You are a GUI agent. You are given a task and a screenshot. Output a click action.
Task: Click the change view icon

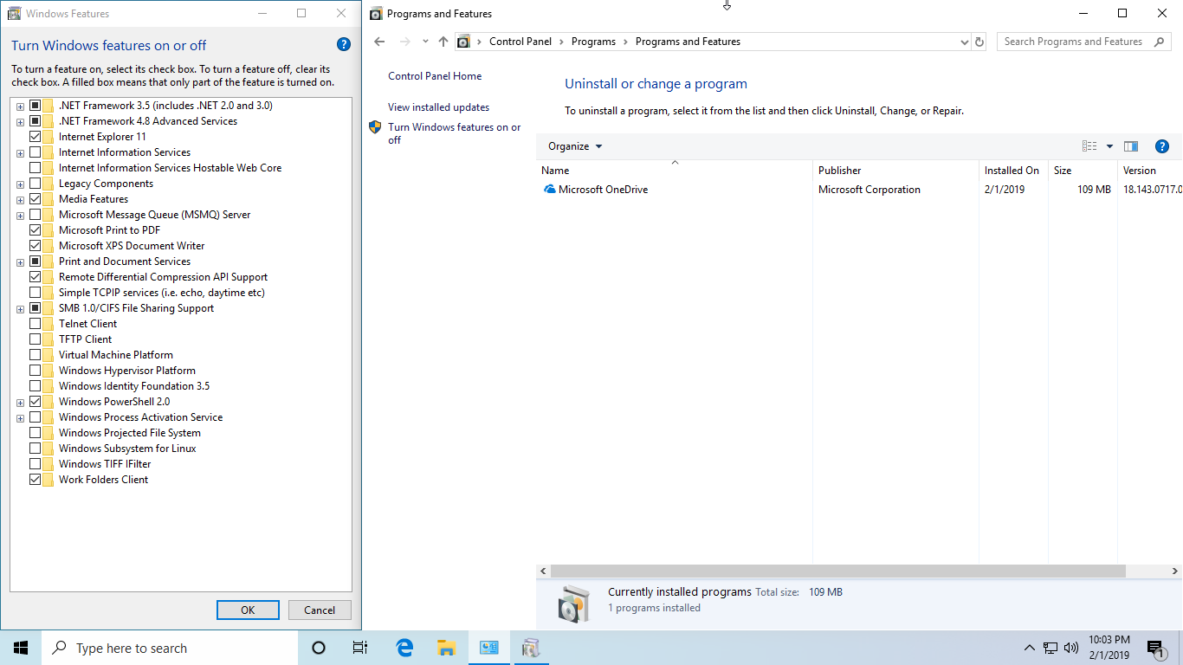[1089, 146]
